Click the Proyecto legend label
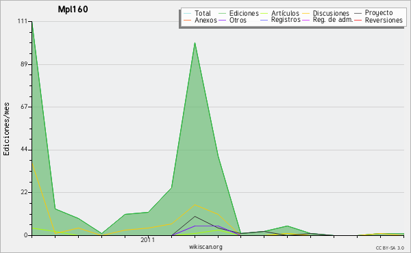411x253 pixels. coord(379,13)
